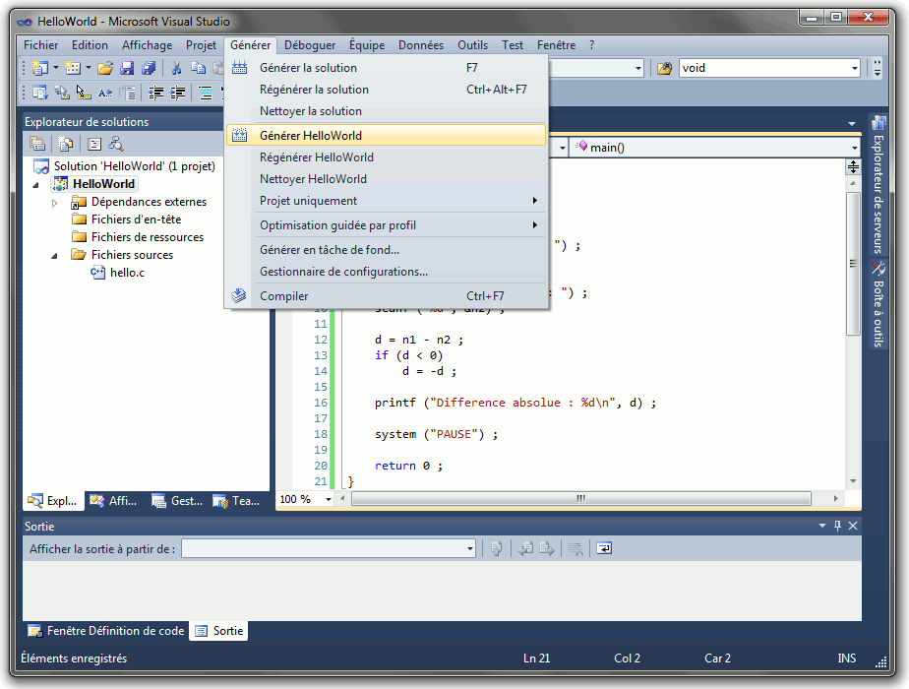Go to the next message in the Sortie toolbar
The image size is (909, 689).
pyautogui.click(x=547, y=548)
